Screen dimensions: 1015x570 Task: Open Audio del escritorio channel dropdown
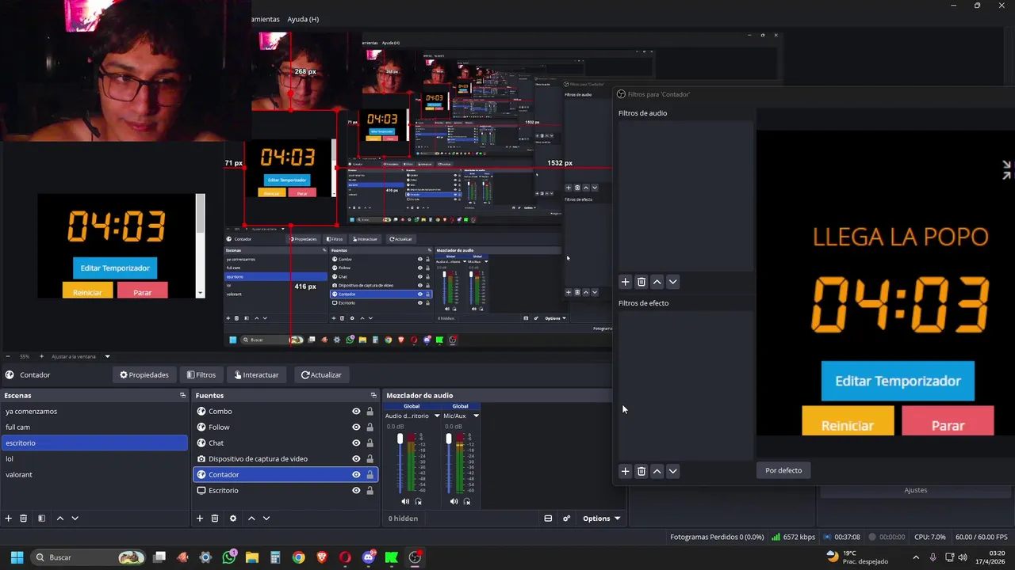(436, 416)
